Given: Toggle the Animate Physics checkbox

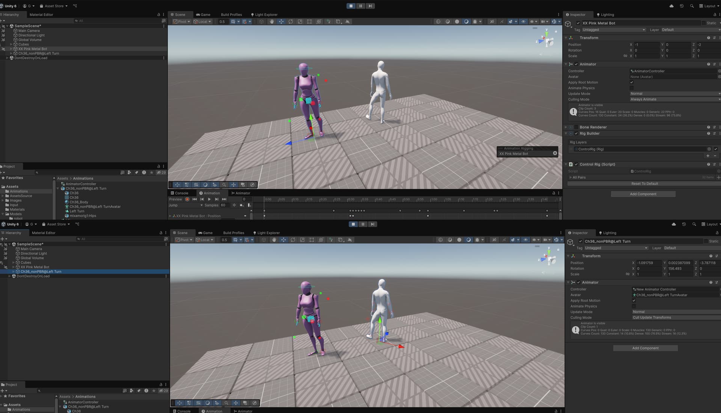Looking at the screenshot, I should tap(632, 88).
